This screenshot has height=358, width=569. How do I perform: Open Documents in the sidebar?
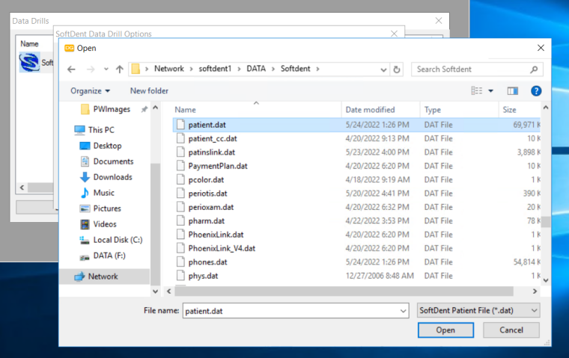pyautogui.click(x=113, y=161)
